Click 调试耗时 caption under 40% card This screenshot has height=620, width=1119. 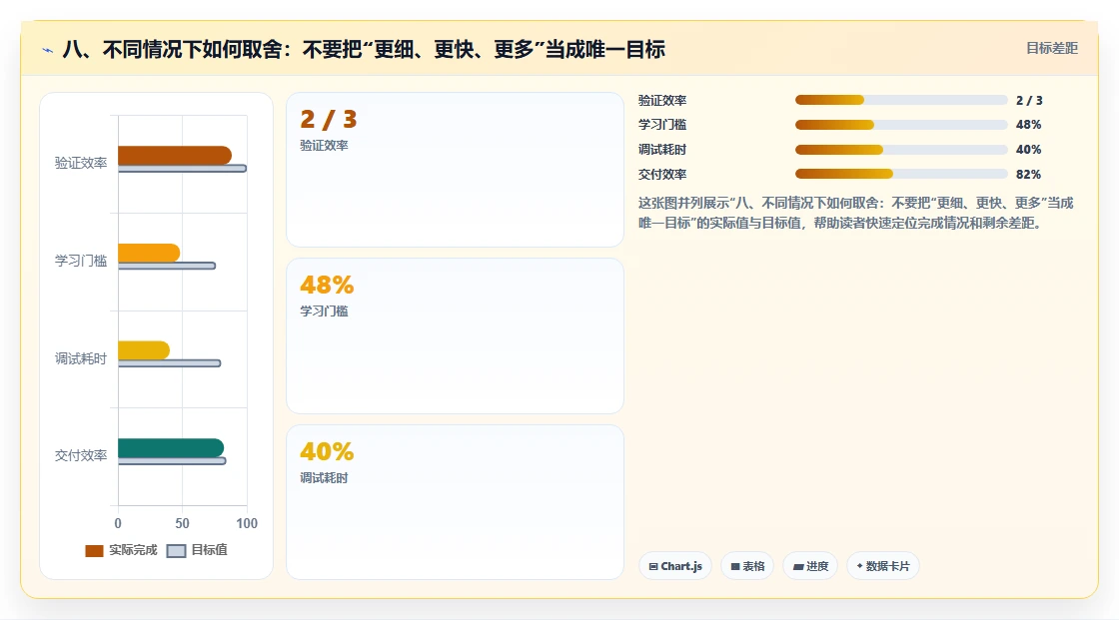(324, 478)
